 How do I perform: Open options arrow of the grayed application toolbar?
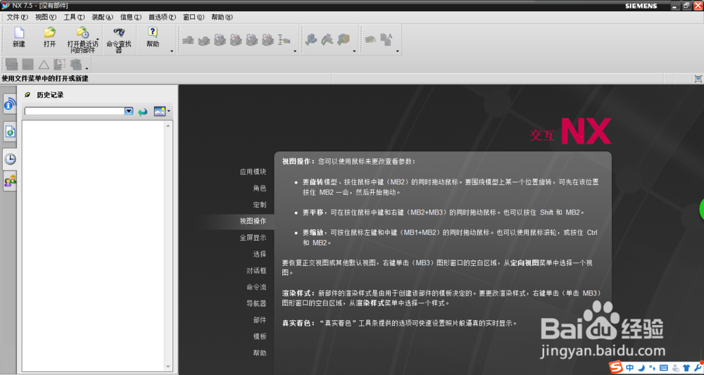(x=295, y=51)
